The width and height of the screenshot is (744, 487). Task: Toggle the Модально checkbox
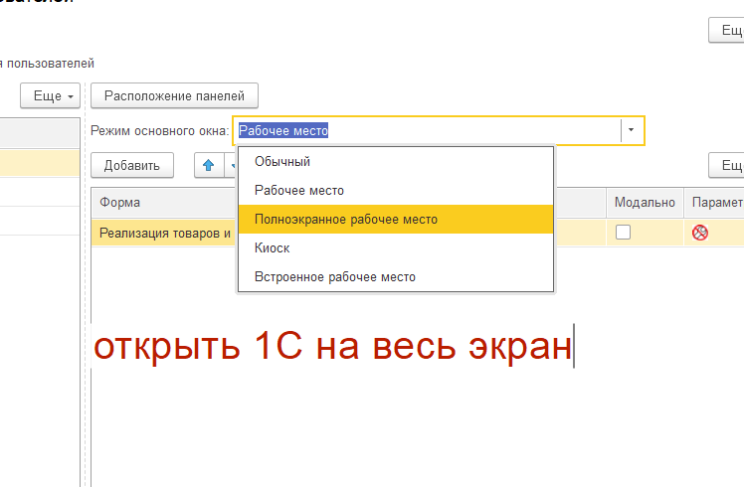pyautogui.click(x=623, y=233)
